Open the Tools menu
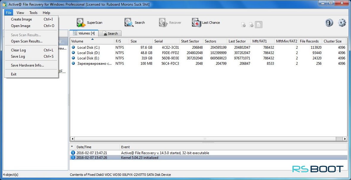The height and width of the screenshot is (180, 351). tap(34, 13)
